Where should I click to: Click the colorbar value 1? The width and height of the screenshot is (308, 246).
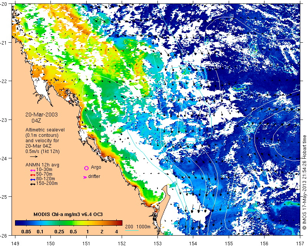pyautogui.click(x=88, y=232)
